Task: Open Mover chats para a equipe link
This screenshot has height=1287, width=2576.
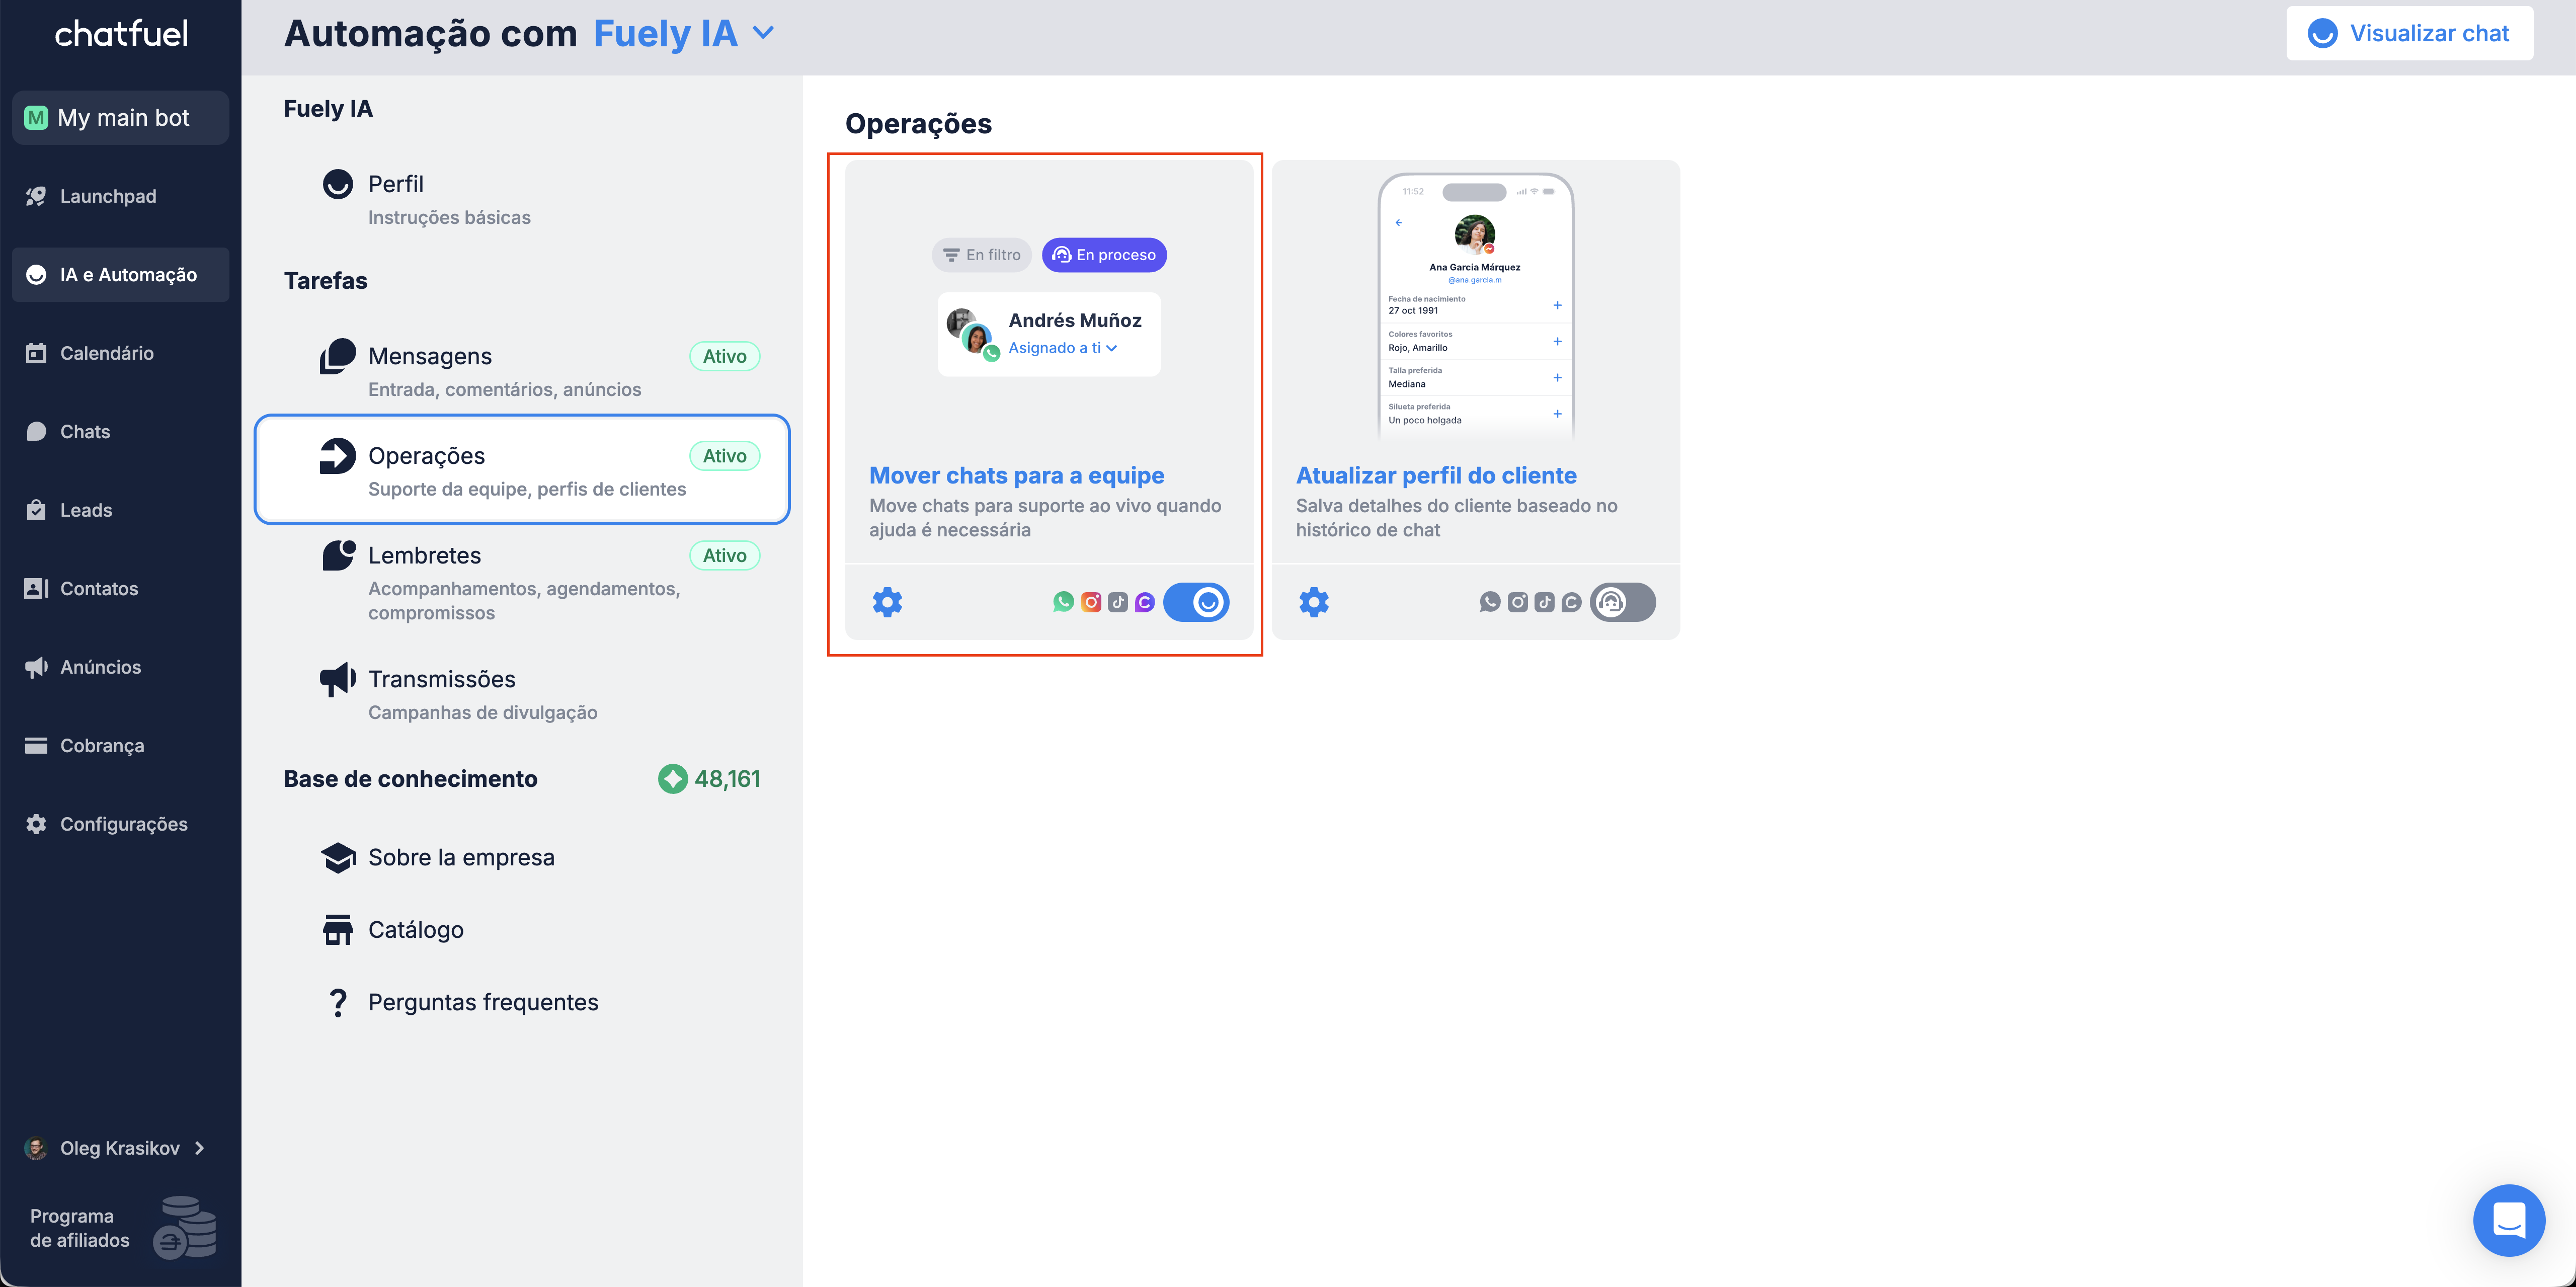Action: [1016, 475]
